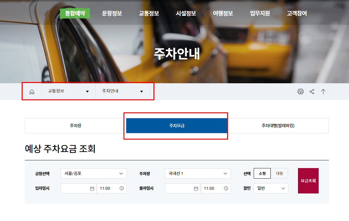Open the 할인 dropdown showing 일반
The height and width of the screenshot is (221, 349).
point(271,188)
